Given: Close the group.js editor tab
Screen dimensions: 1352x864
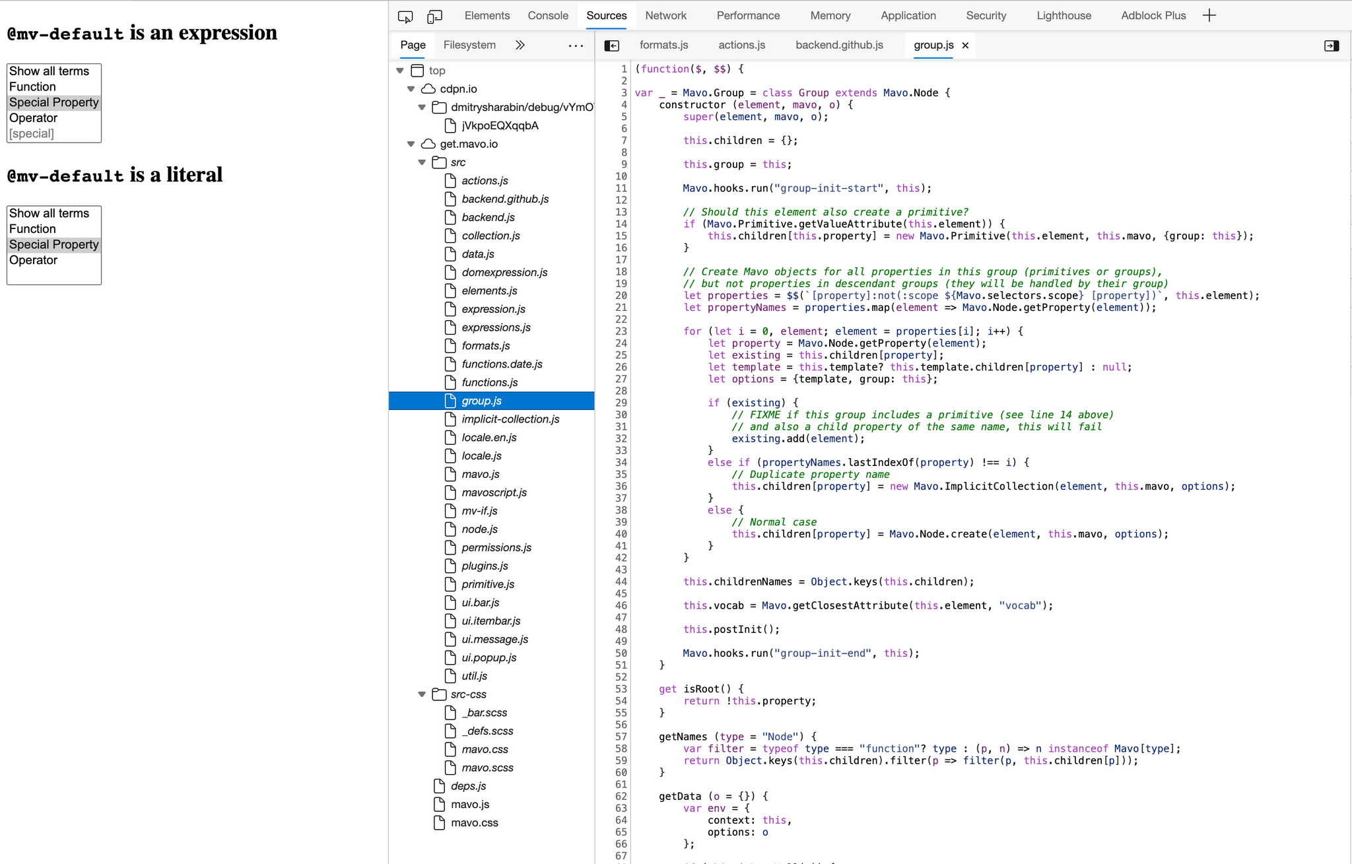Looking at the screenshot, I should (964, 46).
